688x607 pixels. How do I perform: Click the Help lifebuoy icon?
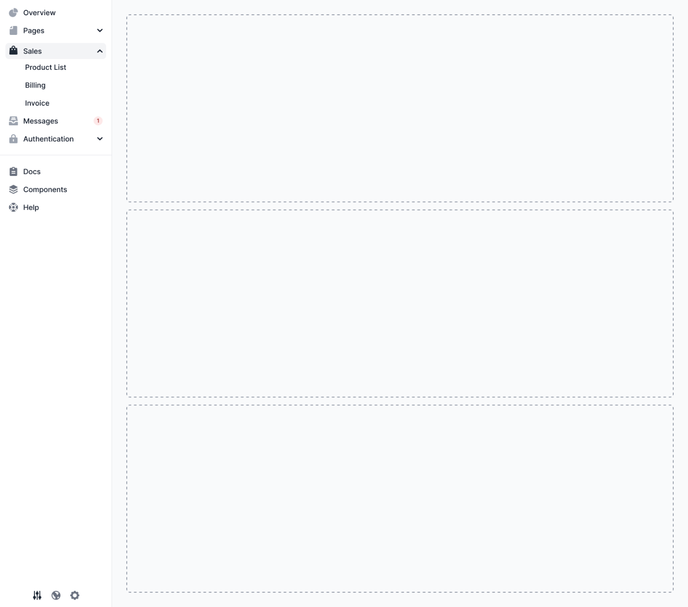(13, 207)
